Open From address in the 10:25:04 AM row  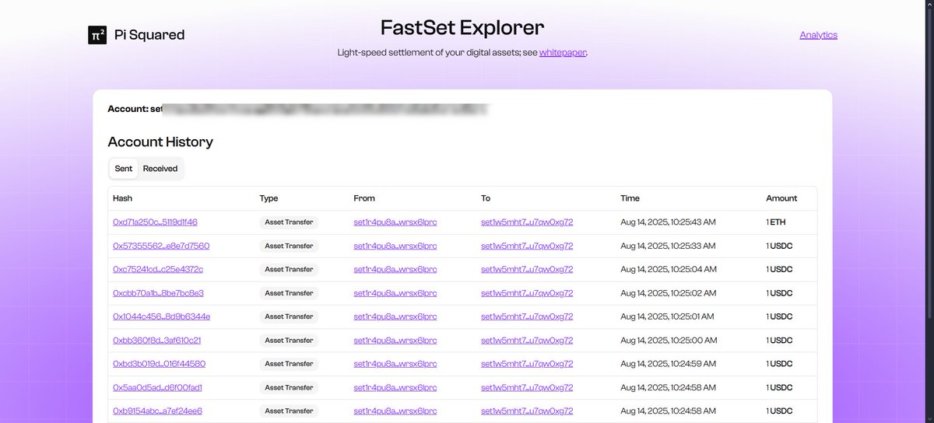point(395,269)
